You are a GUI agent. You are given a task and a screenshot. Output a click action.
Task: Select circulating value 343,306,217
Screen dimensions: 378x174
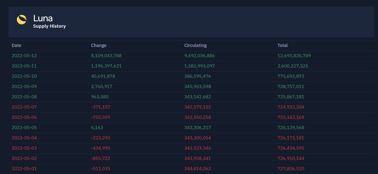pyautogui.click(x=198, y=128)
